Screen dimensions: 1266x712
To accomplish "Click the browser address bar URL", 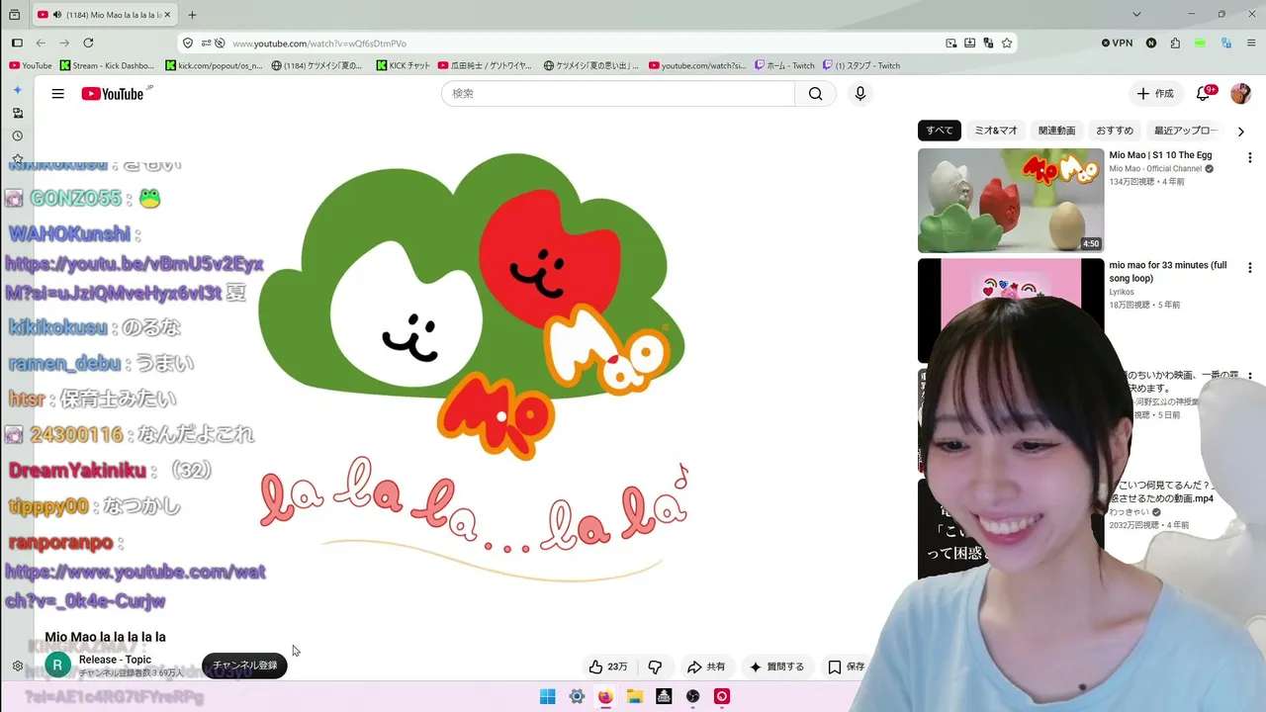I will pyautogui.click(x=319, y=44).
